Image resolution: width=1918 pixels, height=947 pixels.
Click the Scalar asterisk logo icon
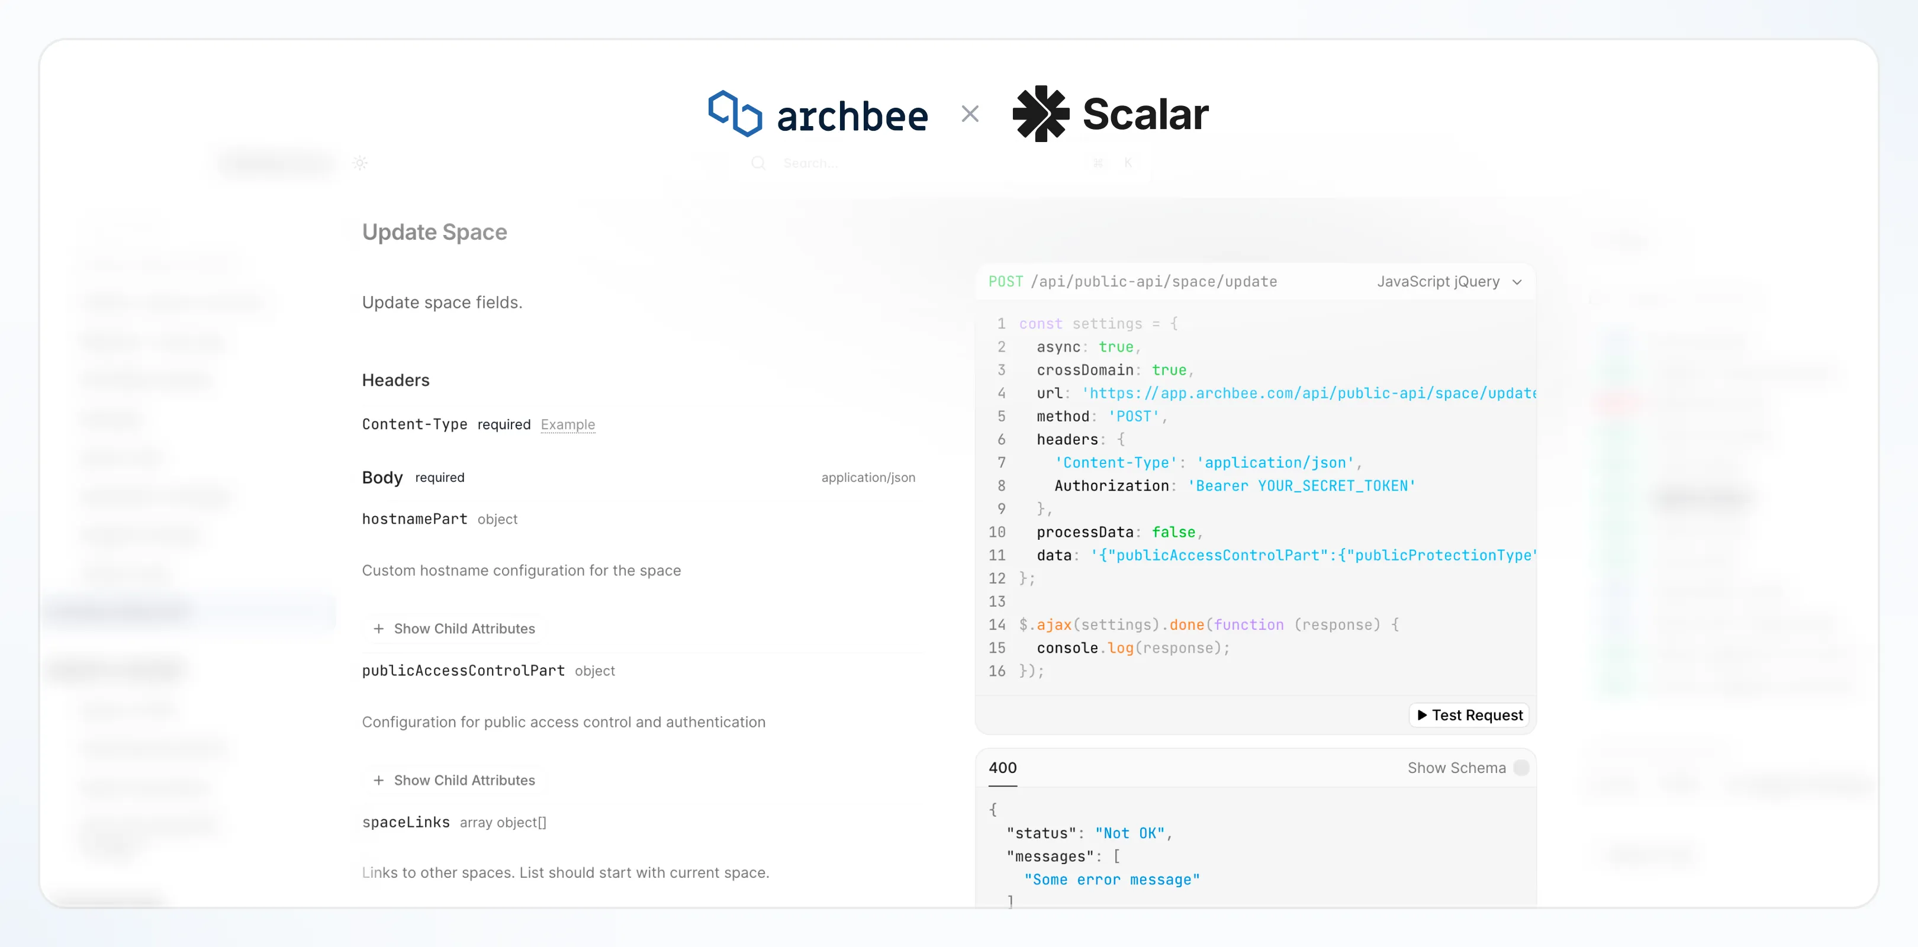click(1041, 113)
